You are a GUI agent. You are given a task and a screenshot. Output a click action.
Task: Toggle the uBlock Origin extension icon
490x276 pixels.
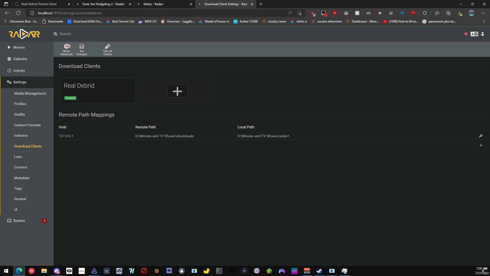[312, 13]
